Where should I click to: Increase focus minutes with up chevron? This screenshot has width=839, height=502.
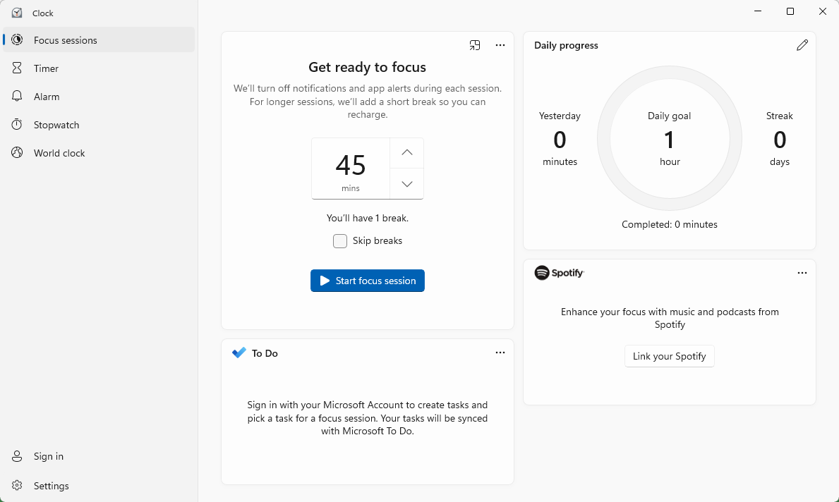coord(406,153)
